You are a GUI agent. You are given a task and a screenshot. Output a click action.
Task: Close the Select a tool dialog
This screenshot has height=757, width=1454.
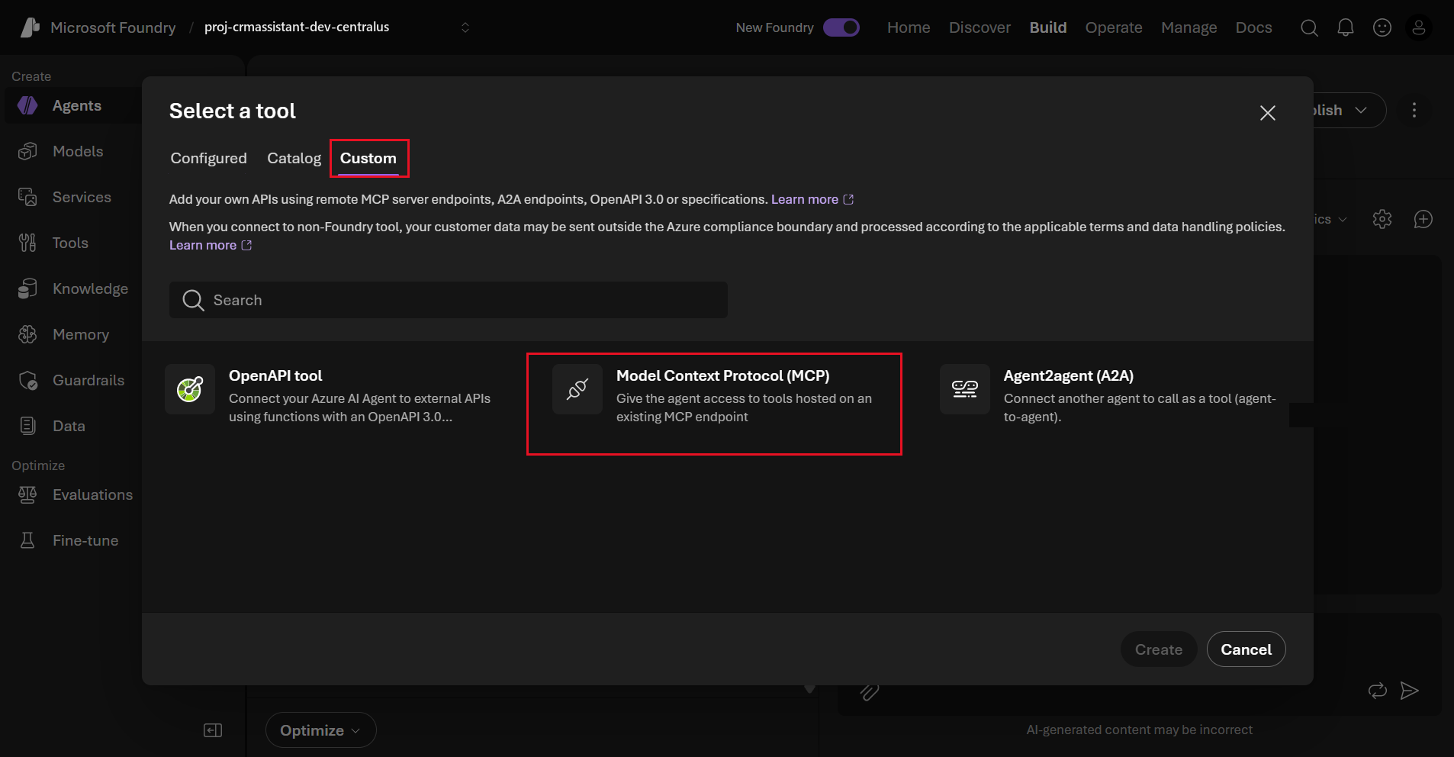tap(1268, 113)
